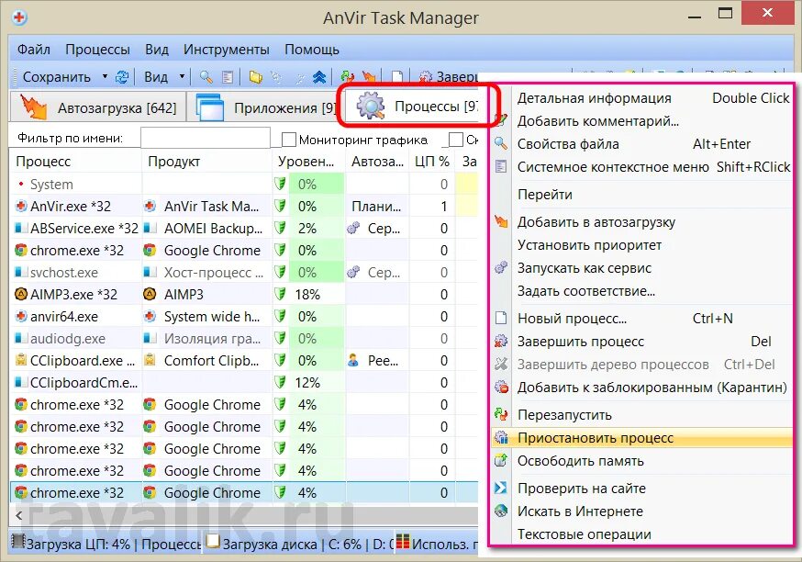Sort by the Продукт column header
802x562 pixels.
click(x=206, y=162)
